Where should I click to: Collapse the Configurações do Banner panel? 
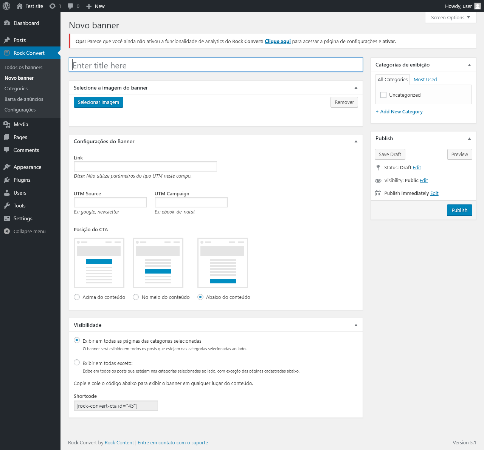tap(356, 141)
